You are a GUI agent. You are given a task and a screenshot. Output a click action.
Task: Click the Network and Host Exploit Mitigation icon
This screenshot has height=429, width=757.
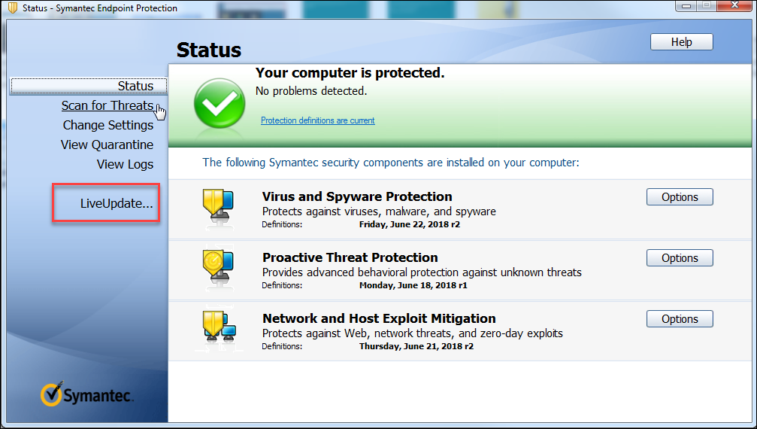217,330
